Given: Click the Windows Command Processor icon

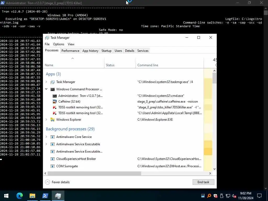Looking at the screenshot, I should 52,90.
